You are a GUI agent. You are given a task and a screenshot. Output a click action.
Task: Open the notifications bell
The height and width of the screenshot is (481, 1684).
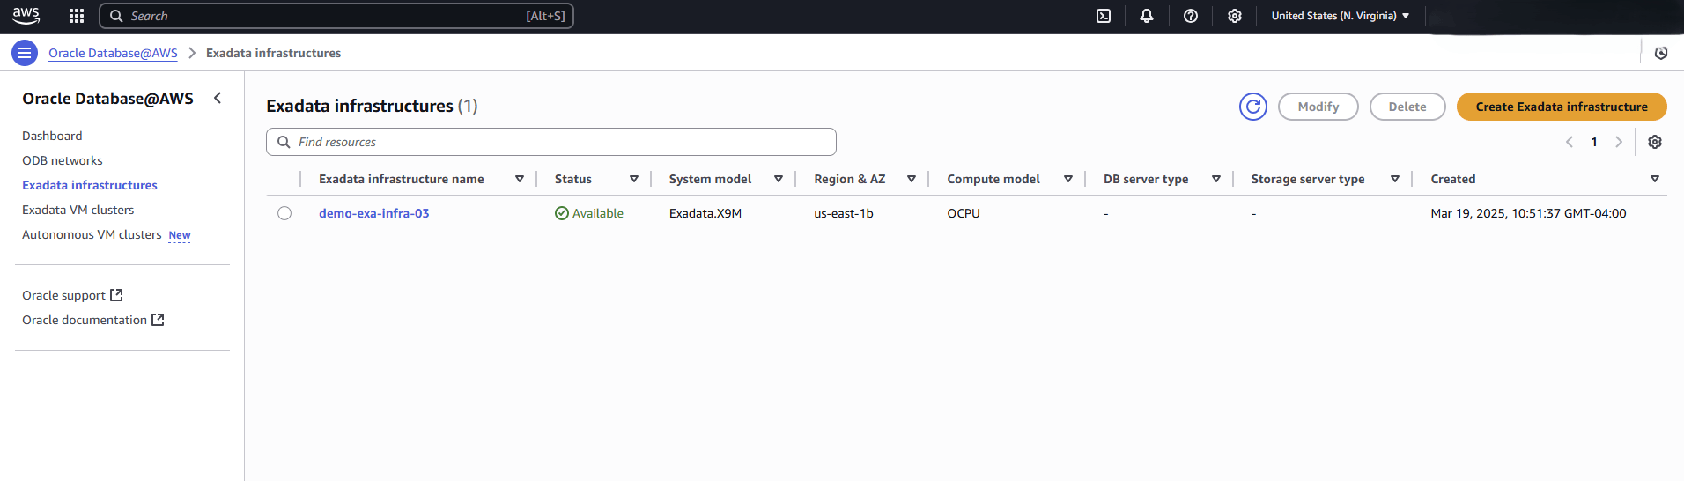click(1146, 16)
